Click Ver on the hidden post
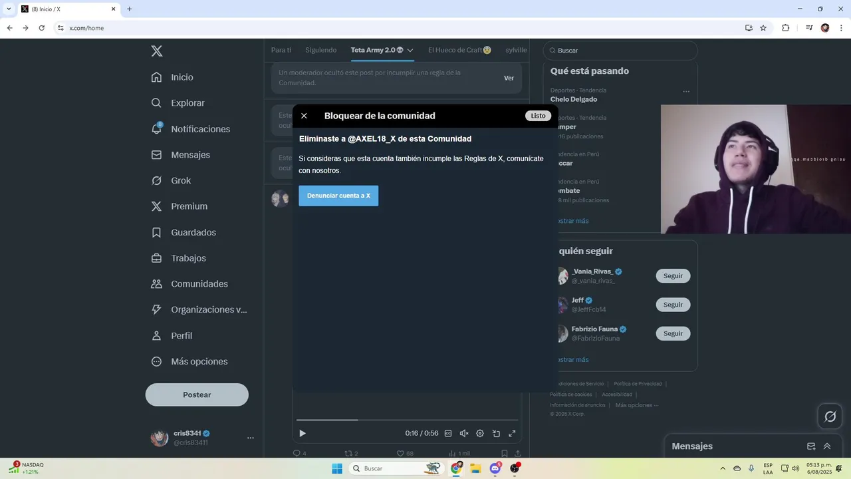The width and height of the screenshot is (851, 479). (x=509, y=78)
